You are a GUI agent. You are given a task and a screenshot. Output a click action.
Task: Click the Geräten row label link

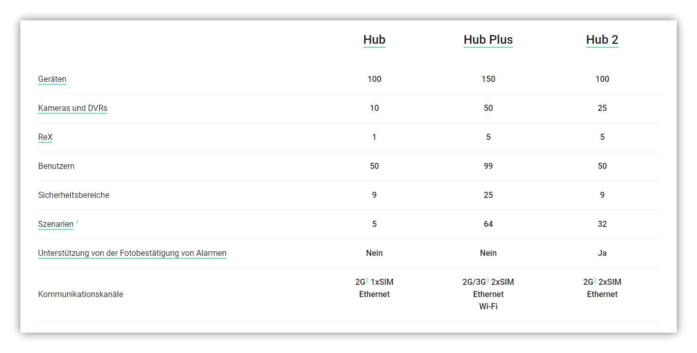pyautogui.click(x=52, y=79)
